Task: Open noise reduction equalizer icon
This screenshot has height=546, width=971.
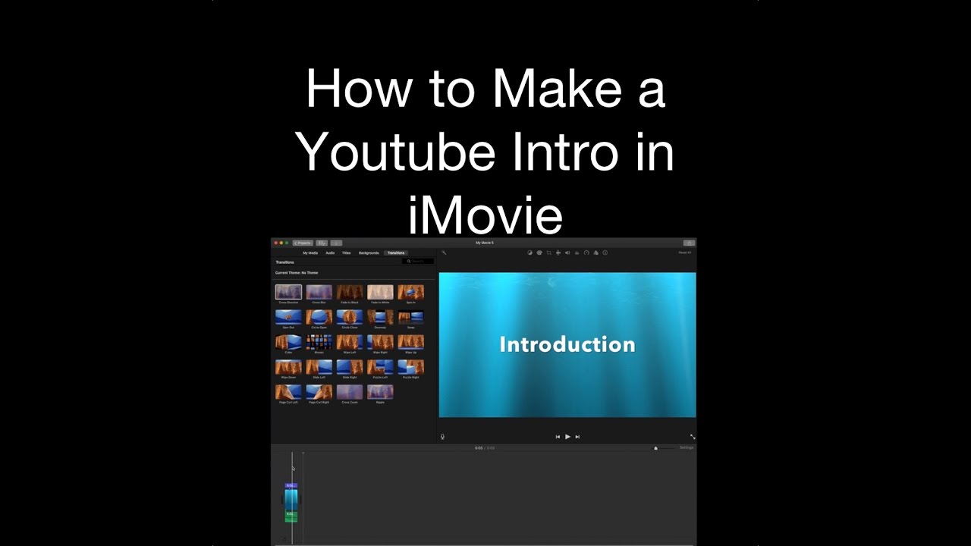Action: pos(577,253)
